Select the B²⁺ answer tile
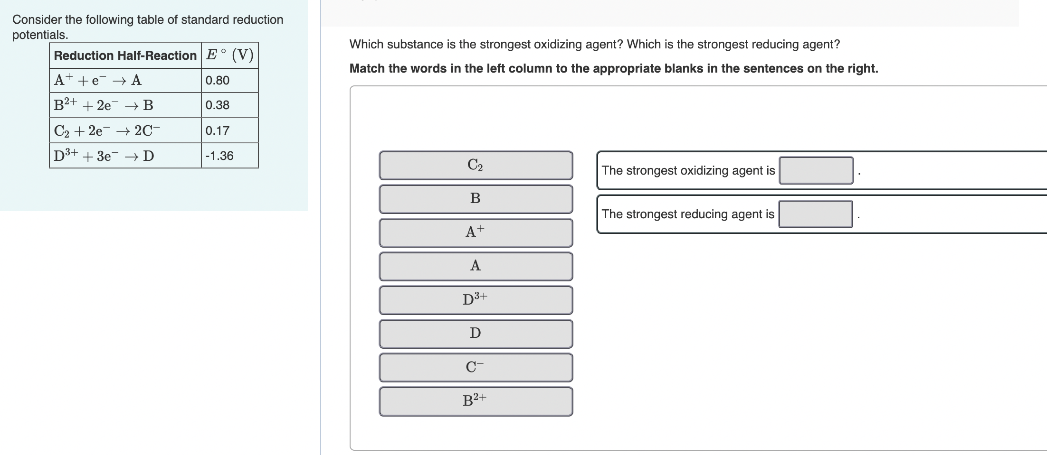The height and width of the screenshot is (455, 1047). pos(475,401)
